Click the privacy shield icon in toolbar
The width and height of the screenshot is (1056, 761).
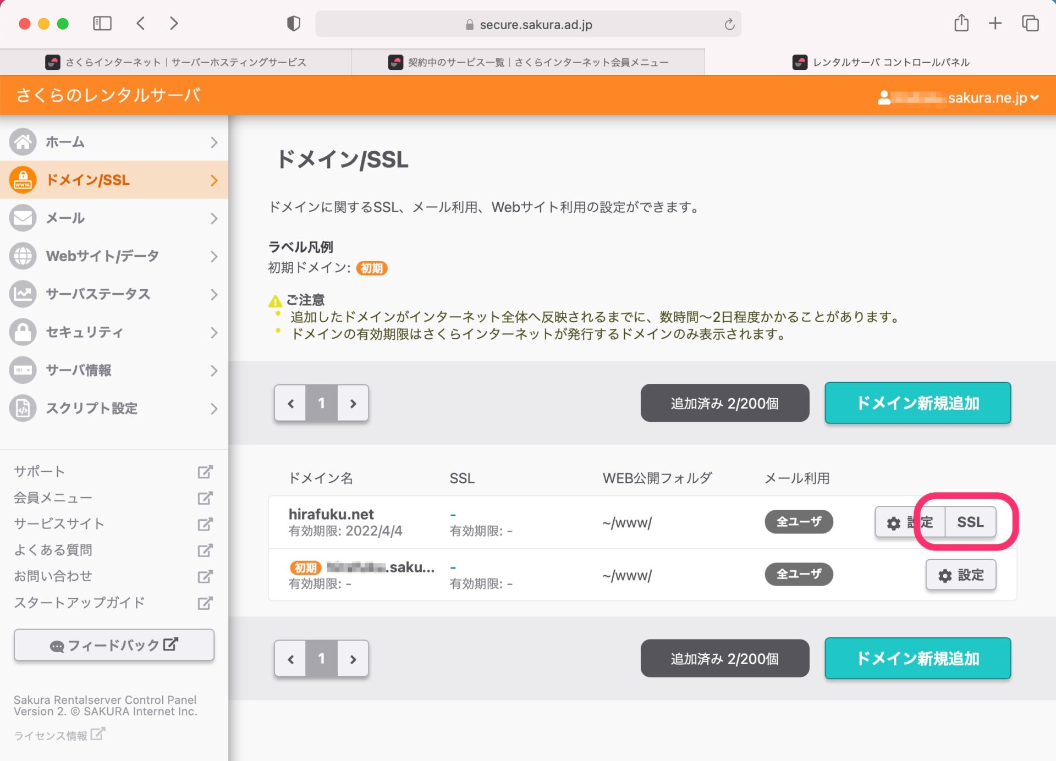pos(294,24)
